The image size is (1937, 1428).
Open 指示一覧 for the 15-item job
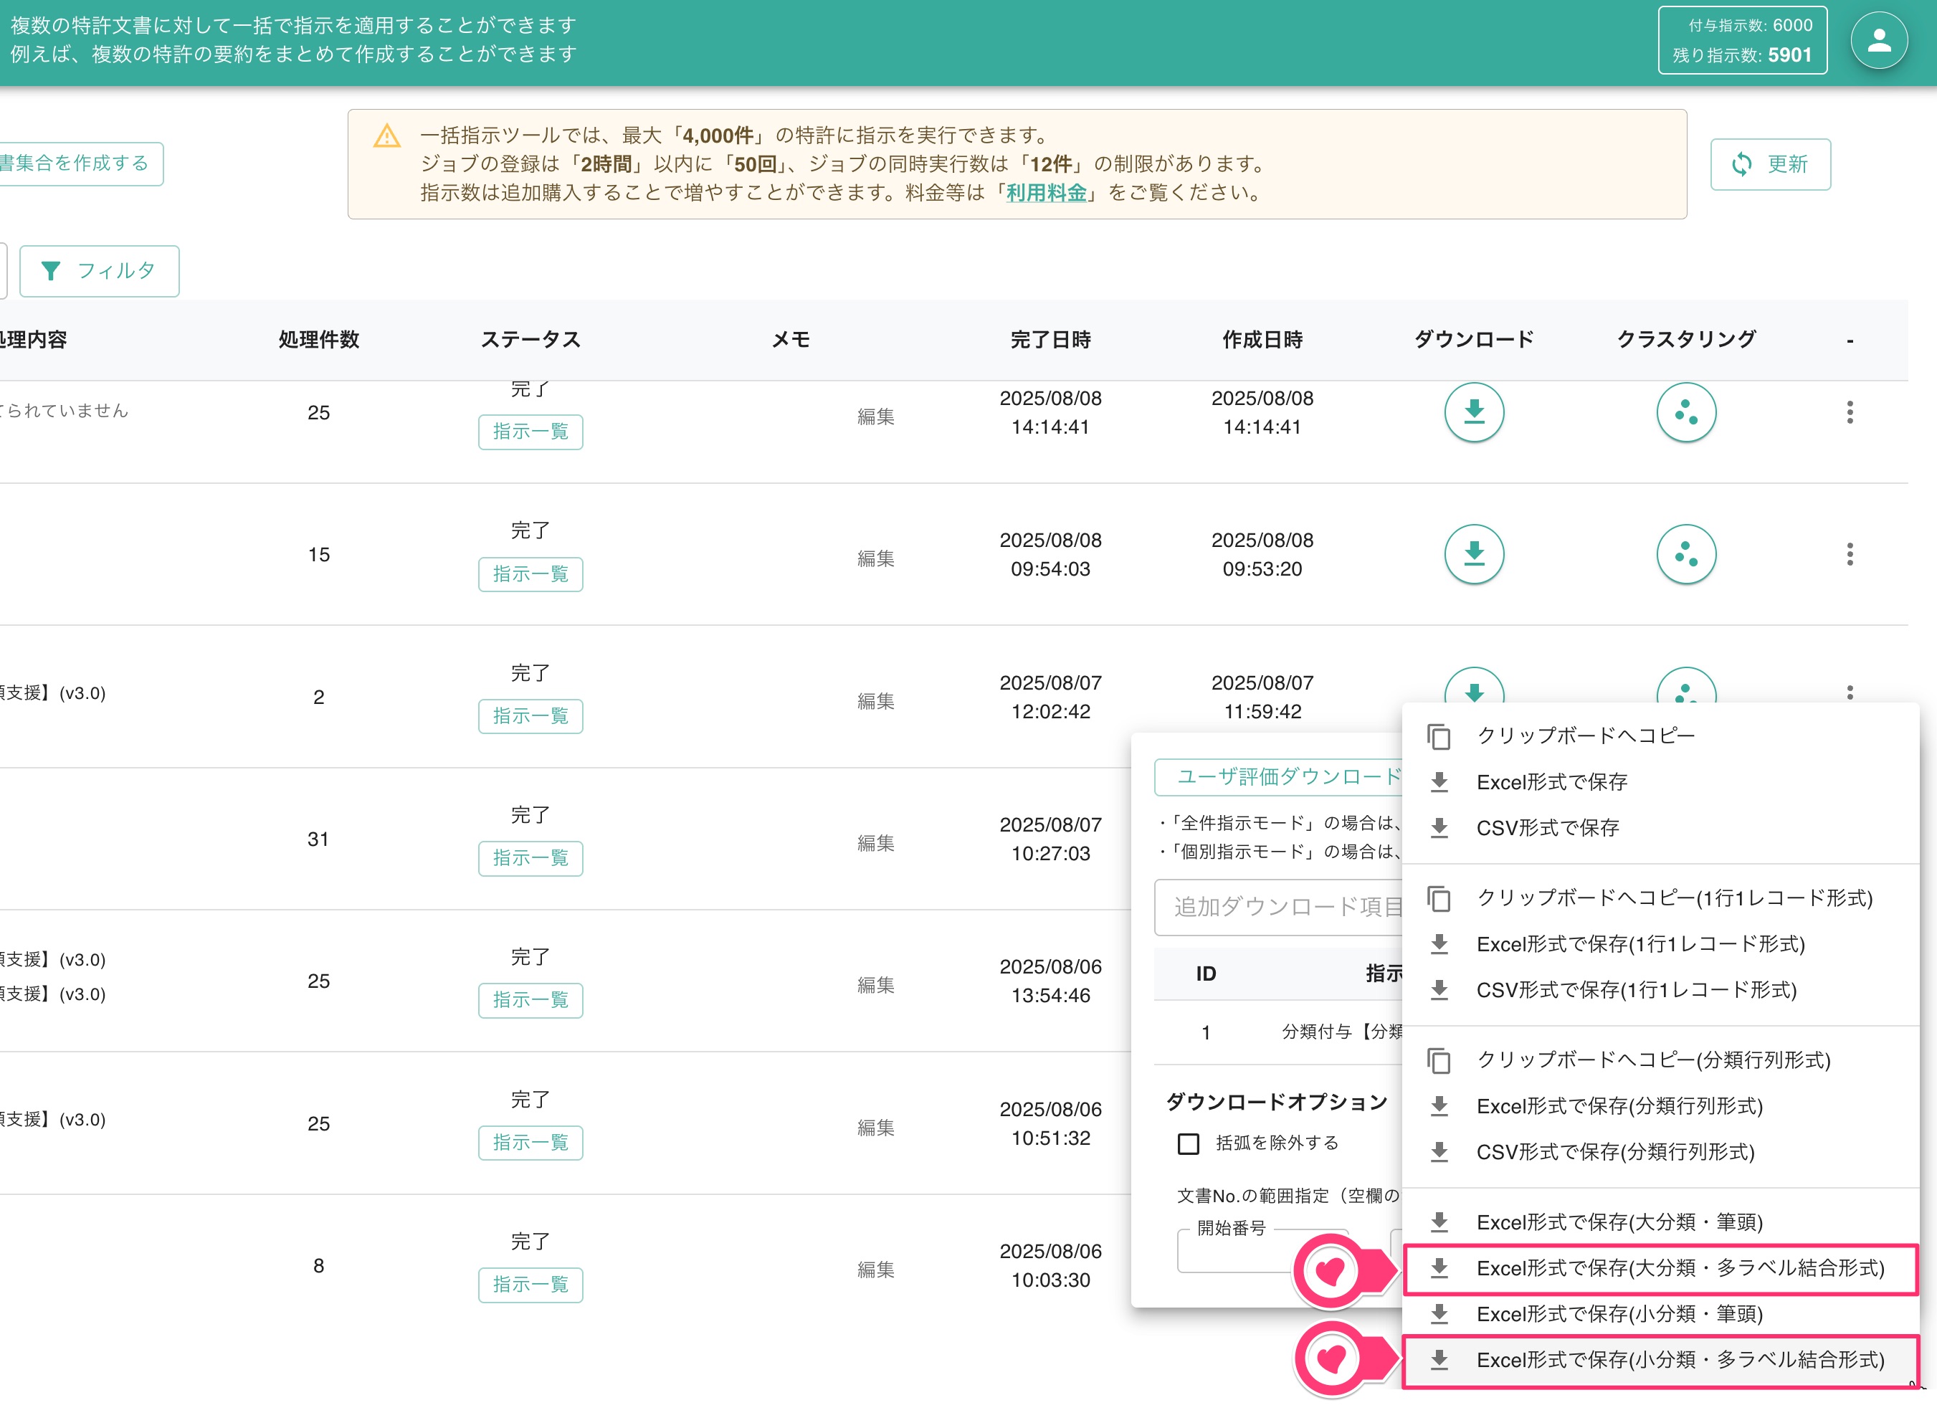[x=530, y=574]
